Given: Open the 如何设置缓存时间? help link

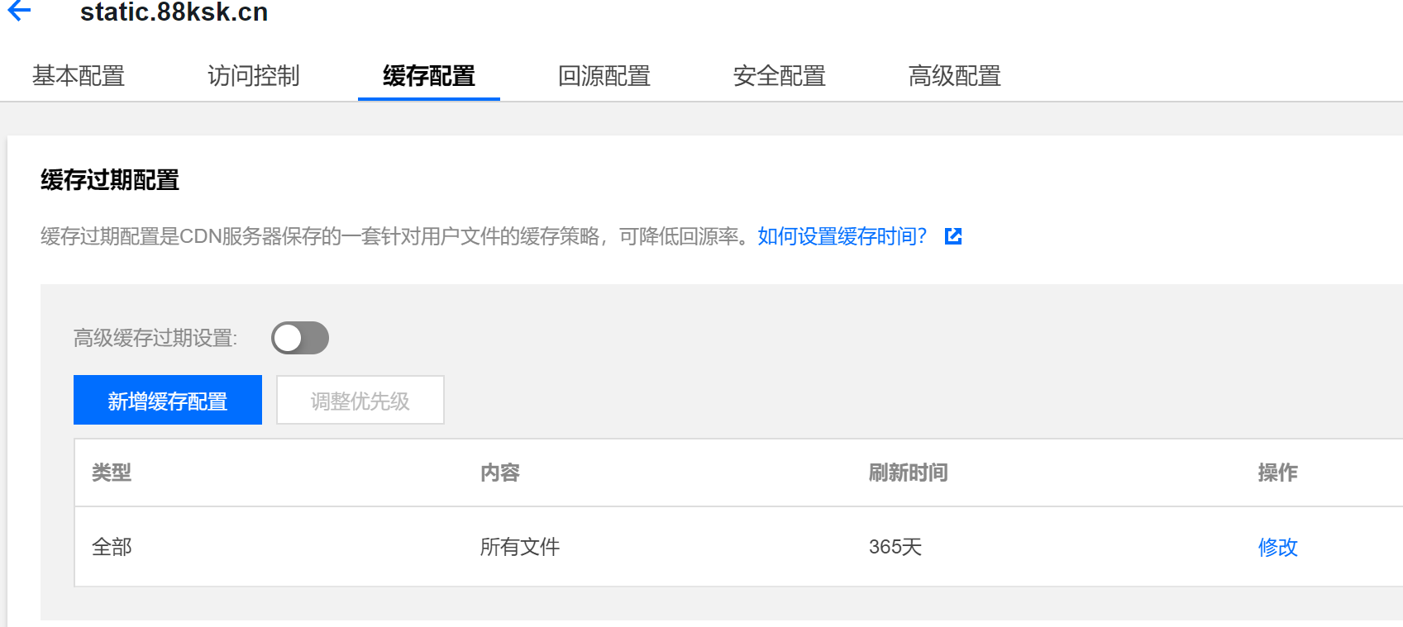Looking at the screenshot, I should [842, 236].
